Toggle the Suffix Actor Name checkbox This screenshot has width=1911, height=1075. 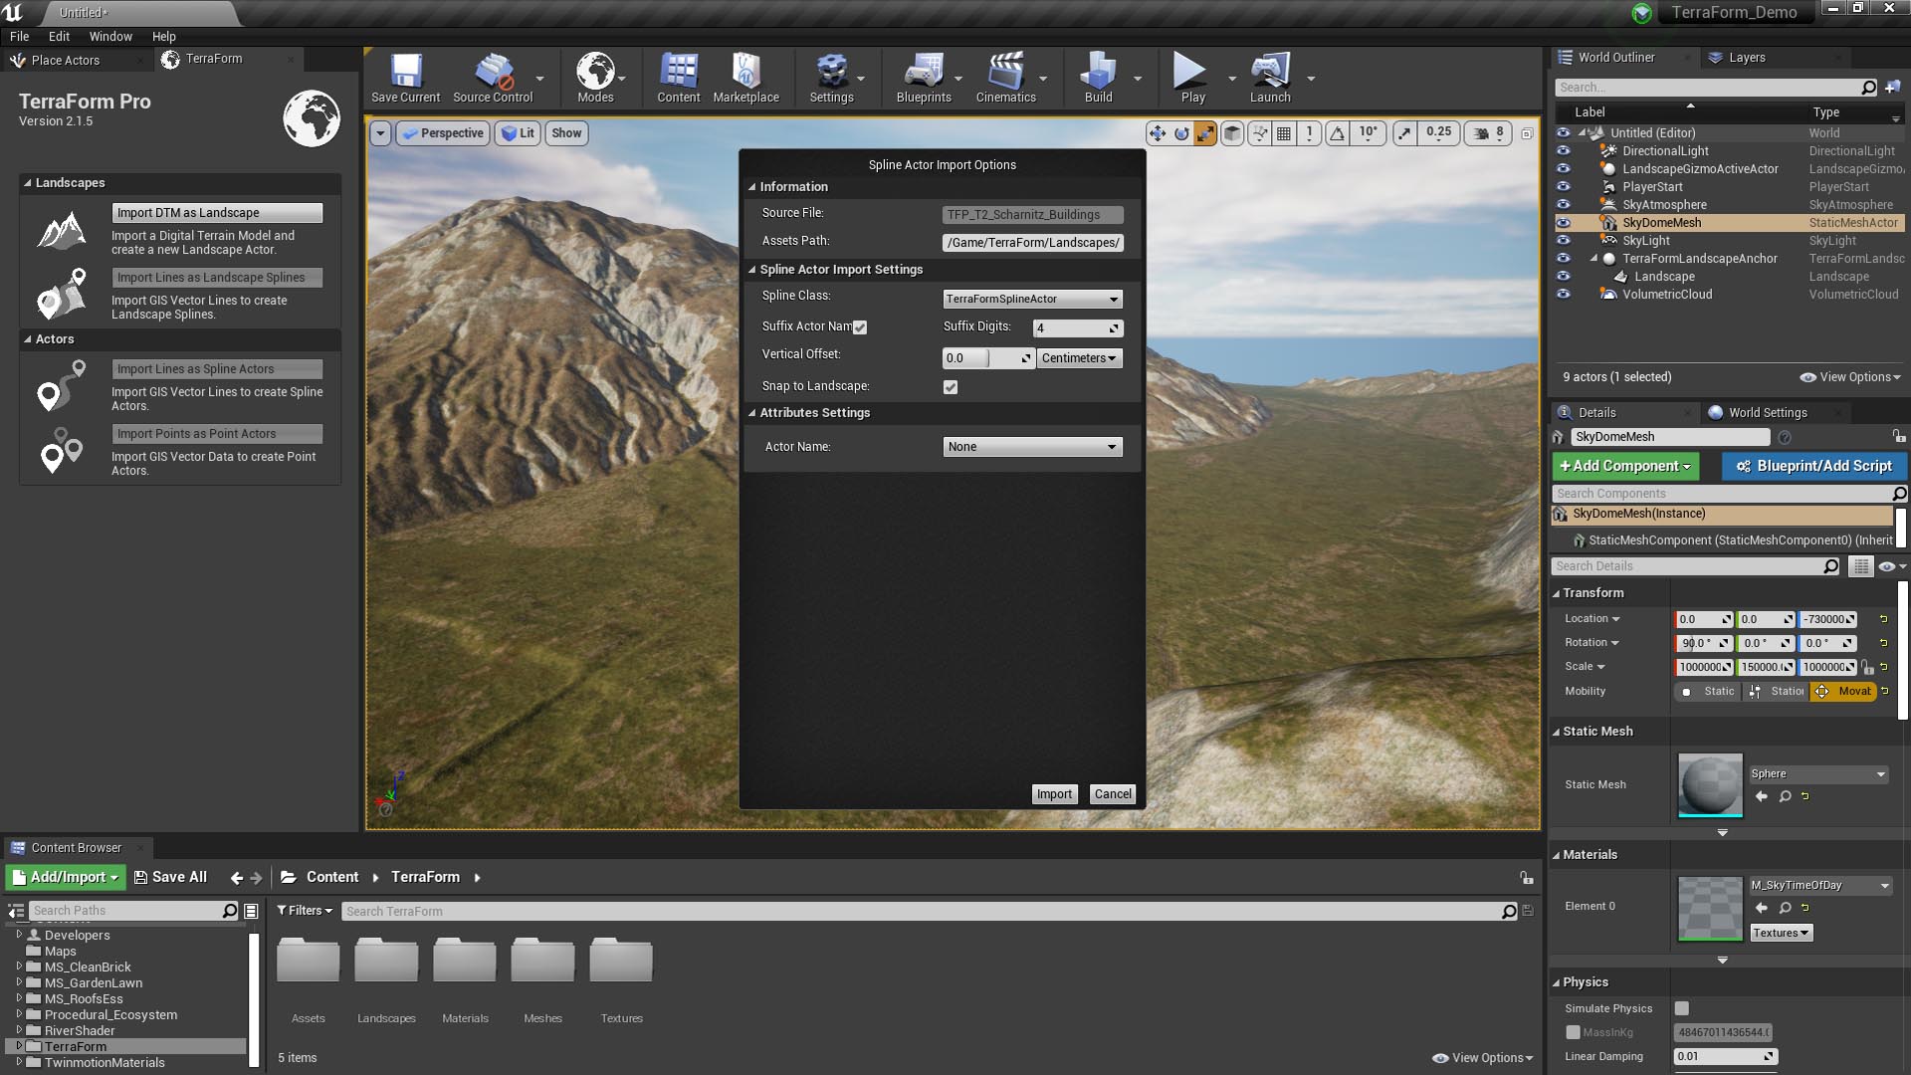pos(860,327)
